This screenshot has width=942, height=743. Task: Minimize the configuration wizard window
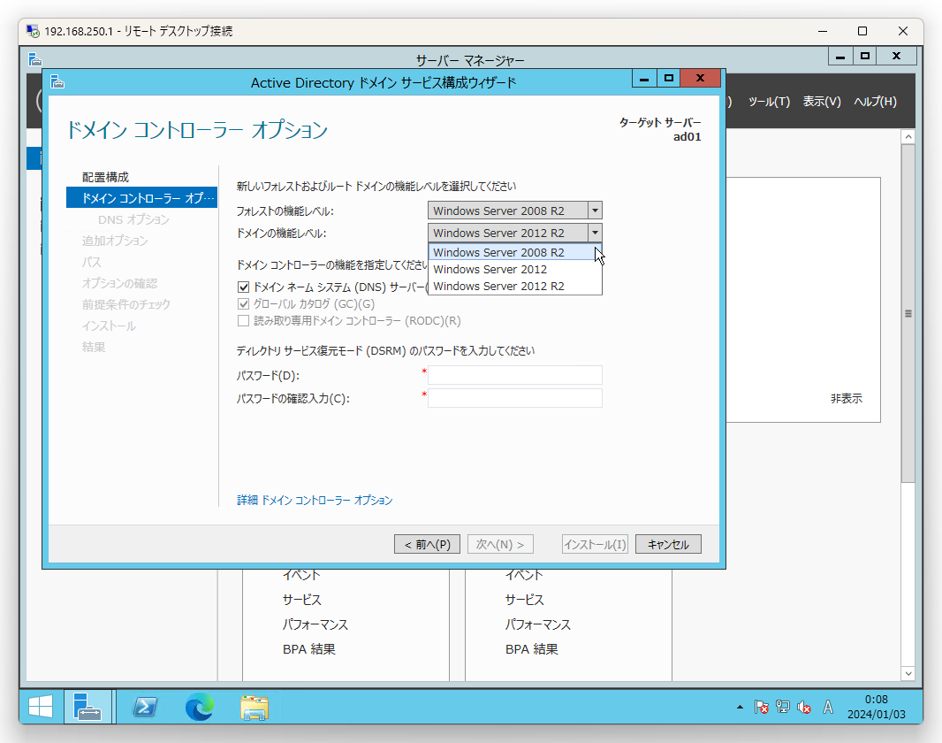(x=644, y=78)
